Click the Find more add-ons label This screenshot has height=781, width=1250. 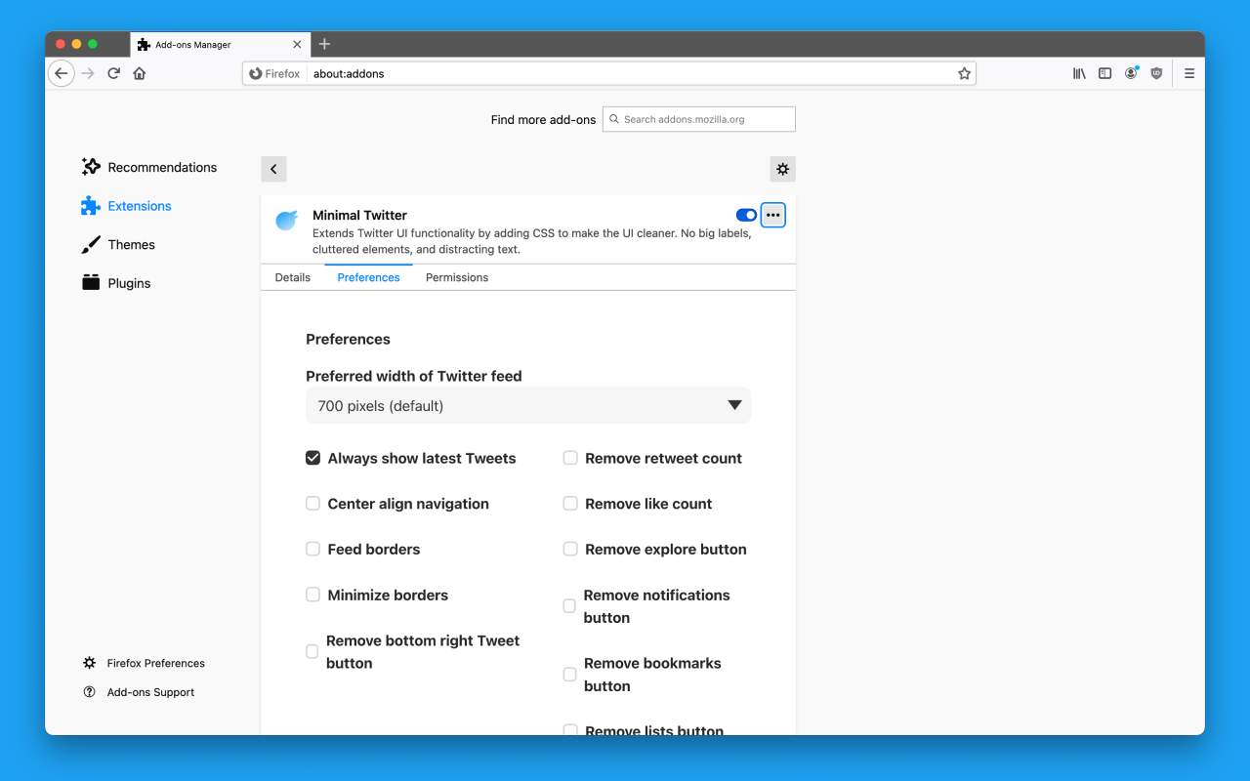(x=543, y=120)
